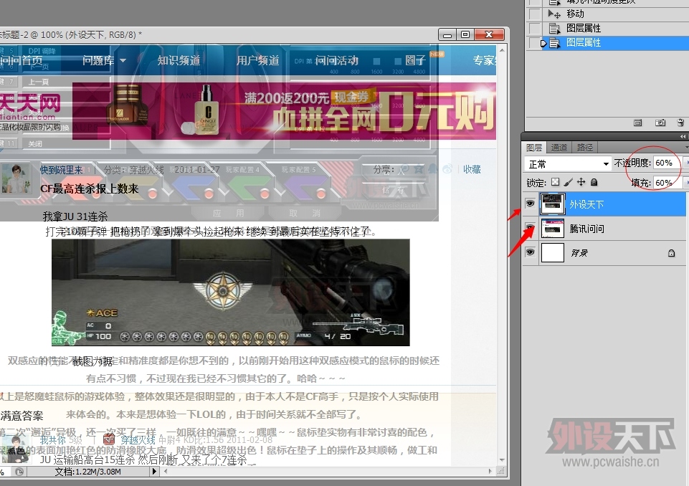Click the lock icon on the 背景 layer
The height and width of the screenshot is (486, 689).
(x=671, y=253)
